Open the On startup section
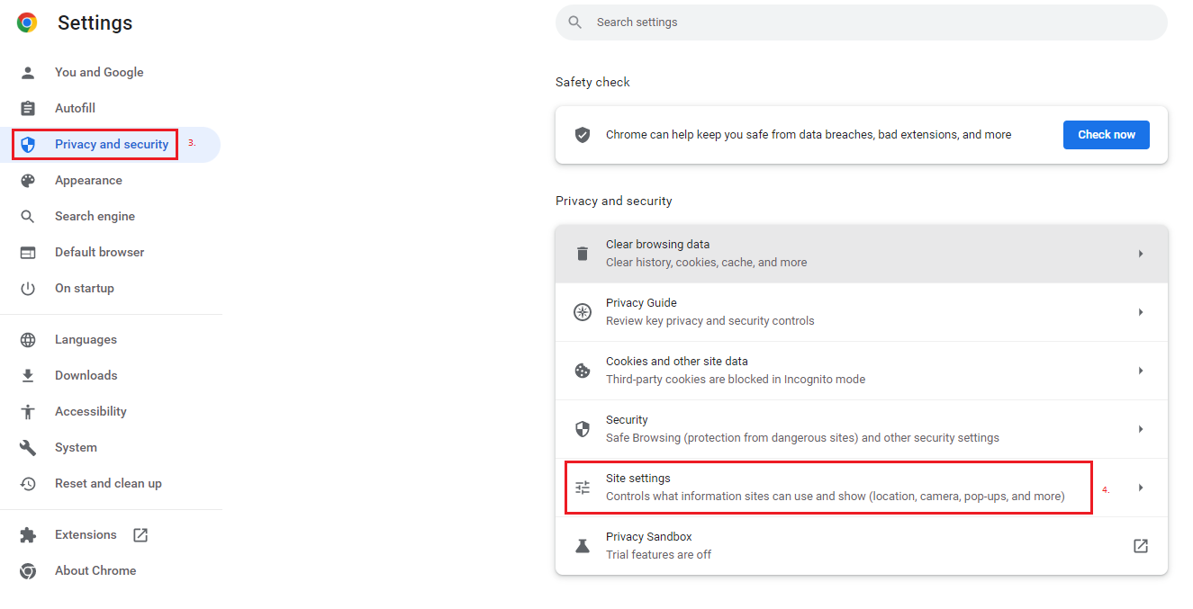 point(85,288)
